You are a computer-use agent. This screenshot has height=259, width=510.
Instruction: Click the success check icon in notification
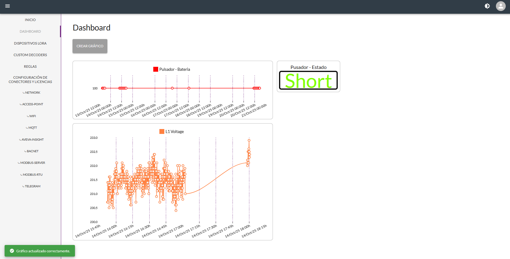click(x=12, y=251)
